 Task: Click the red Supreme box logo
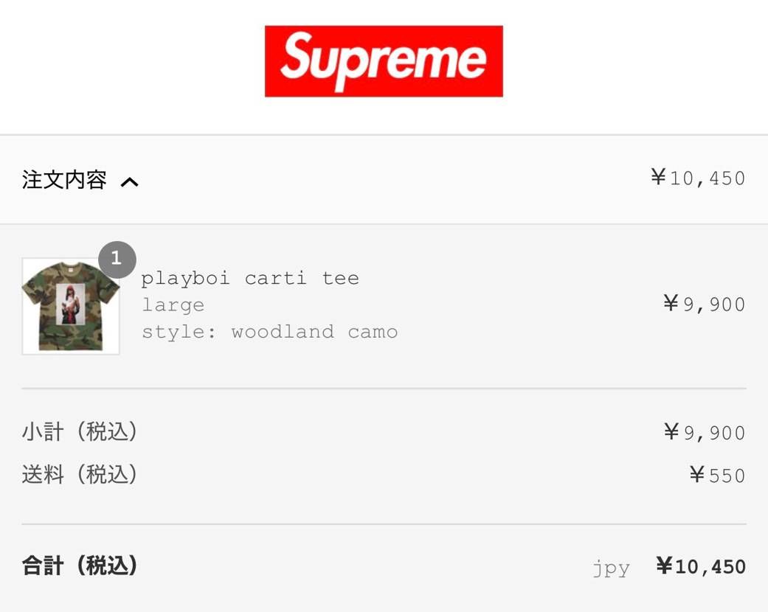click(x=384, y=61)
